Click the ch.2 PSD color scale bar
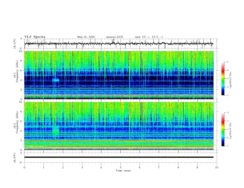The image size is (244, 188). pyautogui.click(x=223, y=129)
